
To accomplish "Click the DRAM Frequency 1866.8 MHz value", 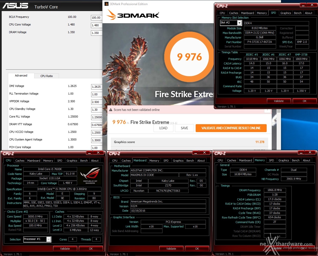I will [x=275, y=190].
